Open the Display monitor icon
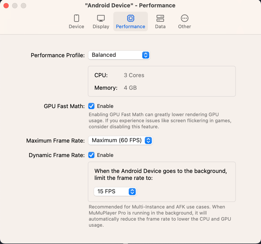 (x=101, y=18)
